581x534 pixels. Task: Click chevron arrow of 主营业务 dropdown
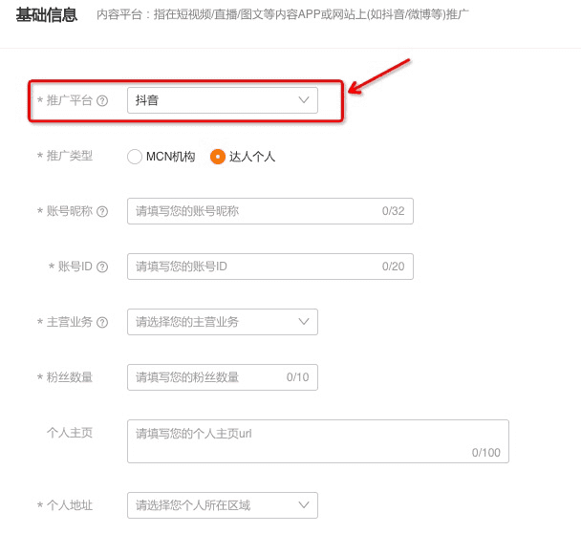coord(304,322)
